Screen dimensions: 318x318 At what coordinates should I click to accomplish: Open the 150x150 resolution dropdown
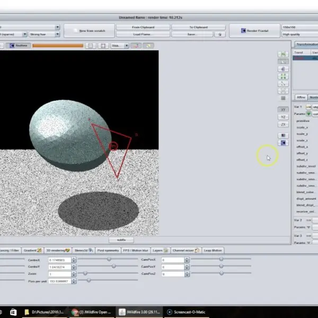tap(300, 27)
